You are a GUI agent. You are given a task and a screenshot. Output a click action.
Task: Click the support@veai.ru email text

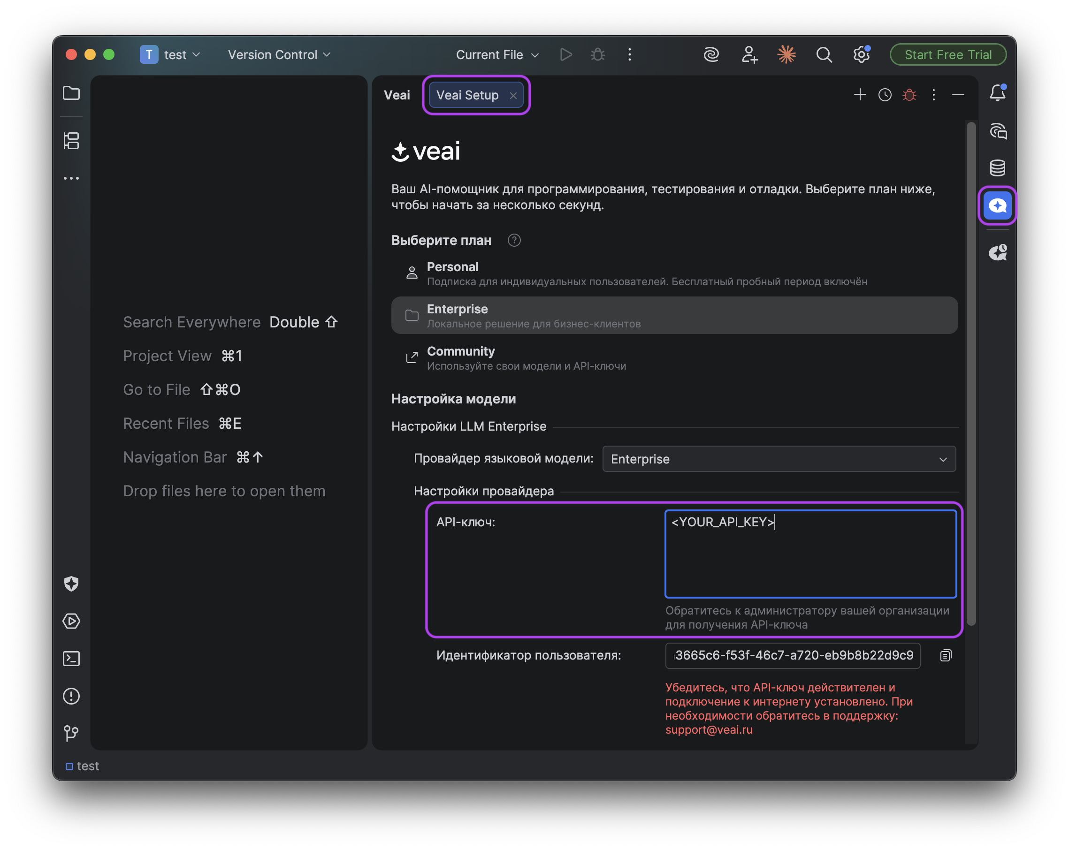click(709, 729)
